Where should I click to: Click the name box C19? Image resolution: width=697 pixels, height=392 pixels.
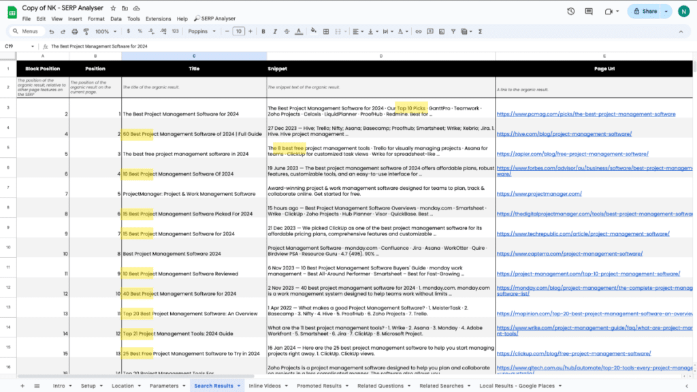pos(18,46)
